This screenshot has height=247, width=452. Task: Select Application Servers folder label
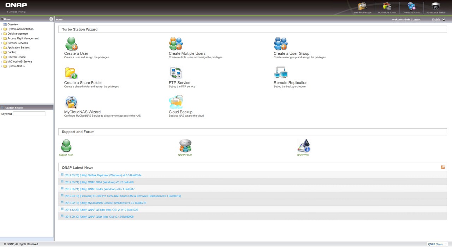[x=19, y=47]
